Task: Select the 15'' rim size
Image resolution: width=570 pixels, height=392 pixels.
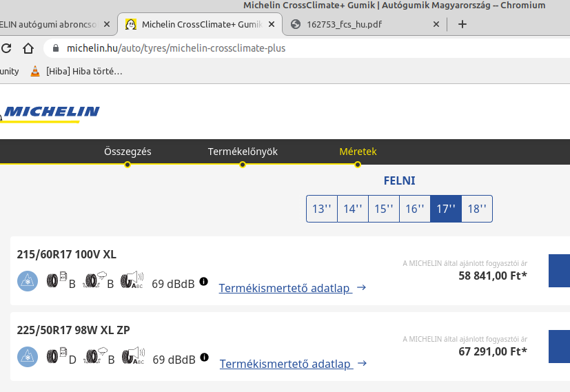Action: tap(384, 209)
